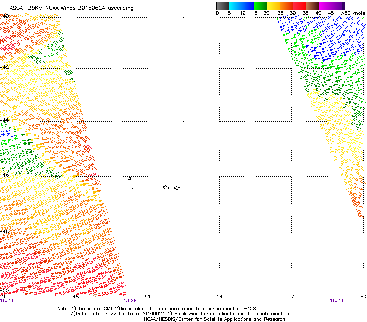Select the cyan 5–10 knots color swatch
367x322 pixels.
coord(235,6)
